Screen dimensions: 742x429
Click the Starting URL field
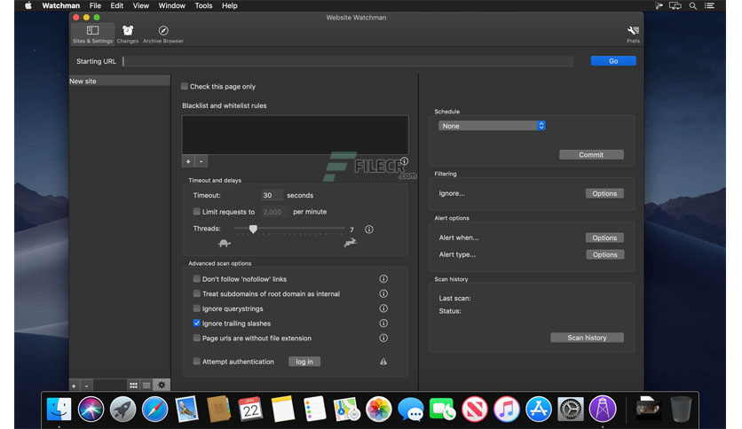tap(348, 61)
